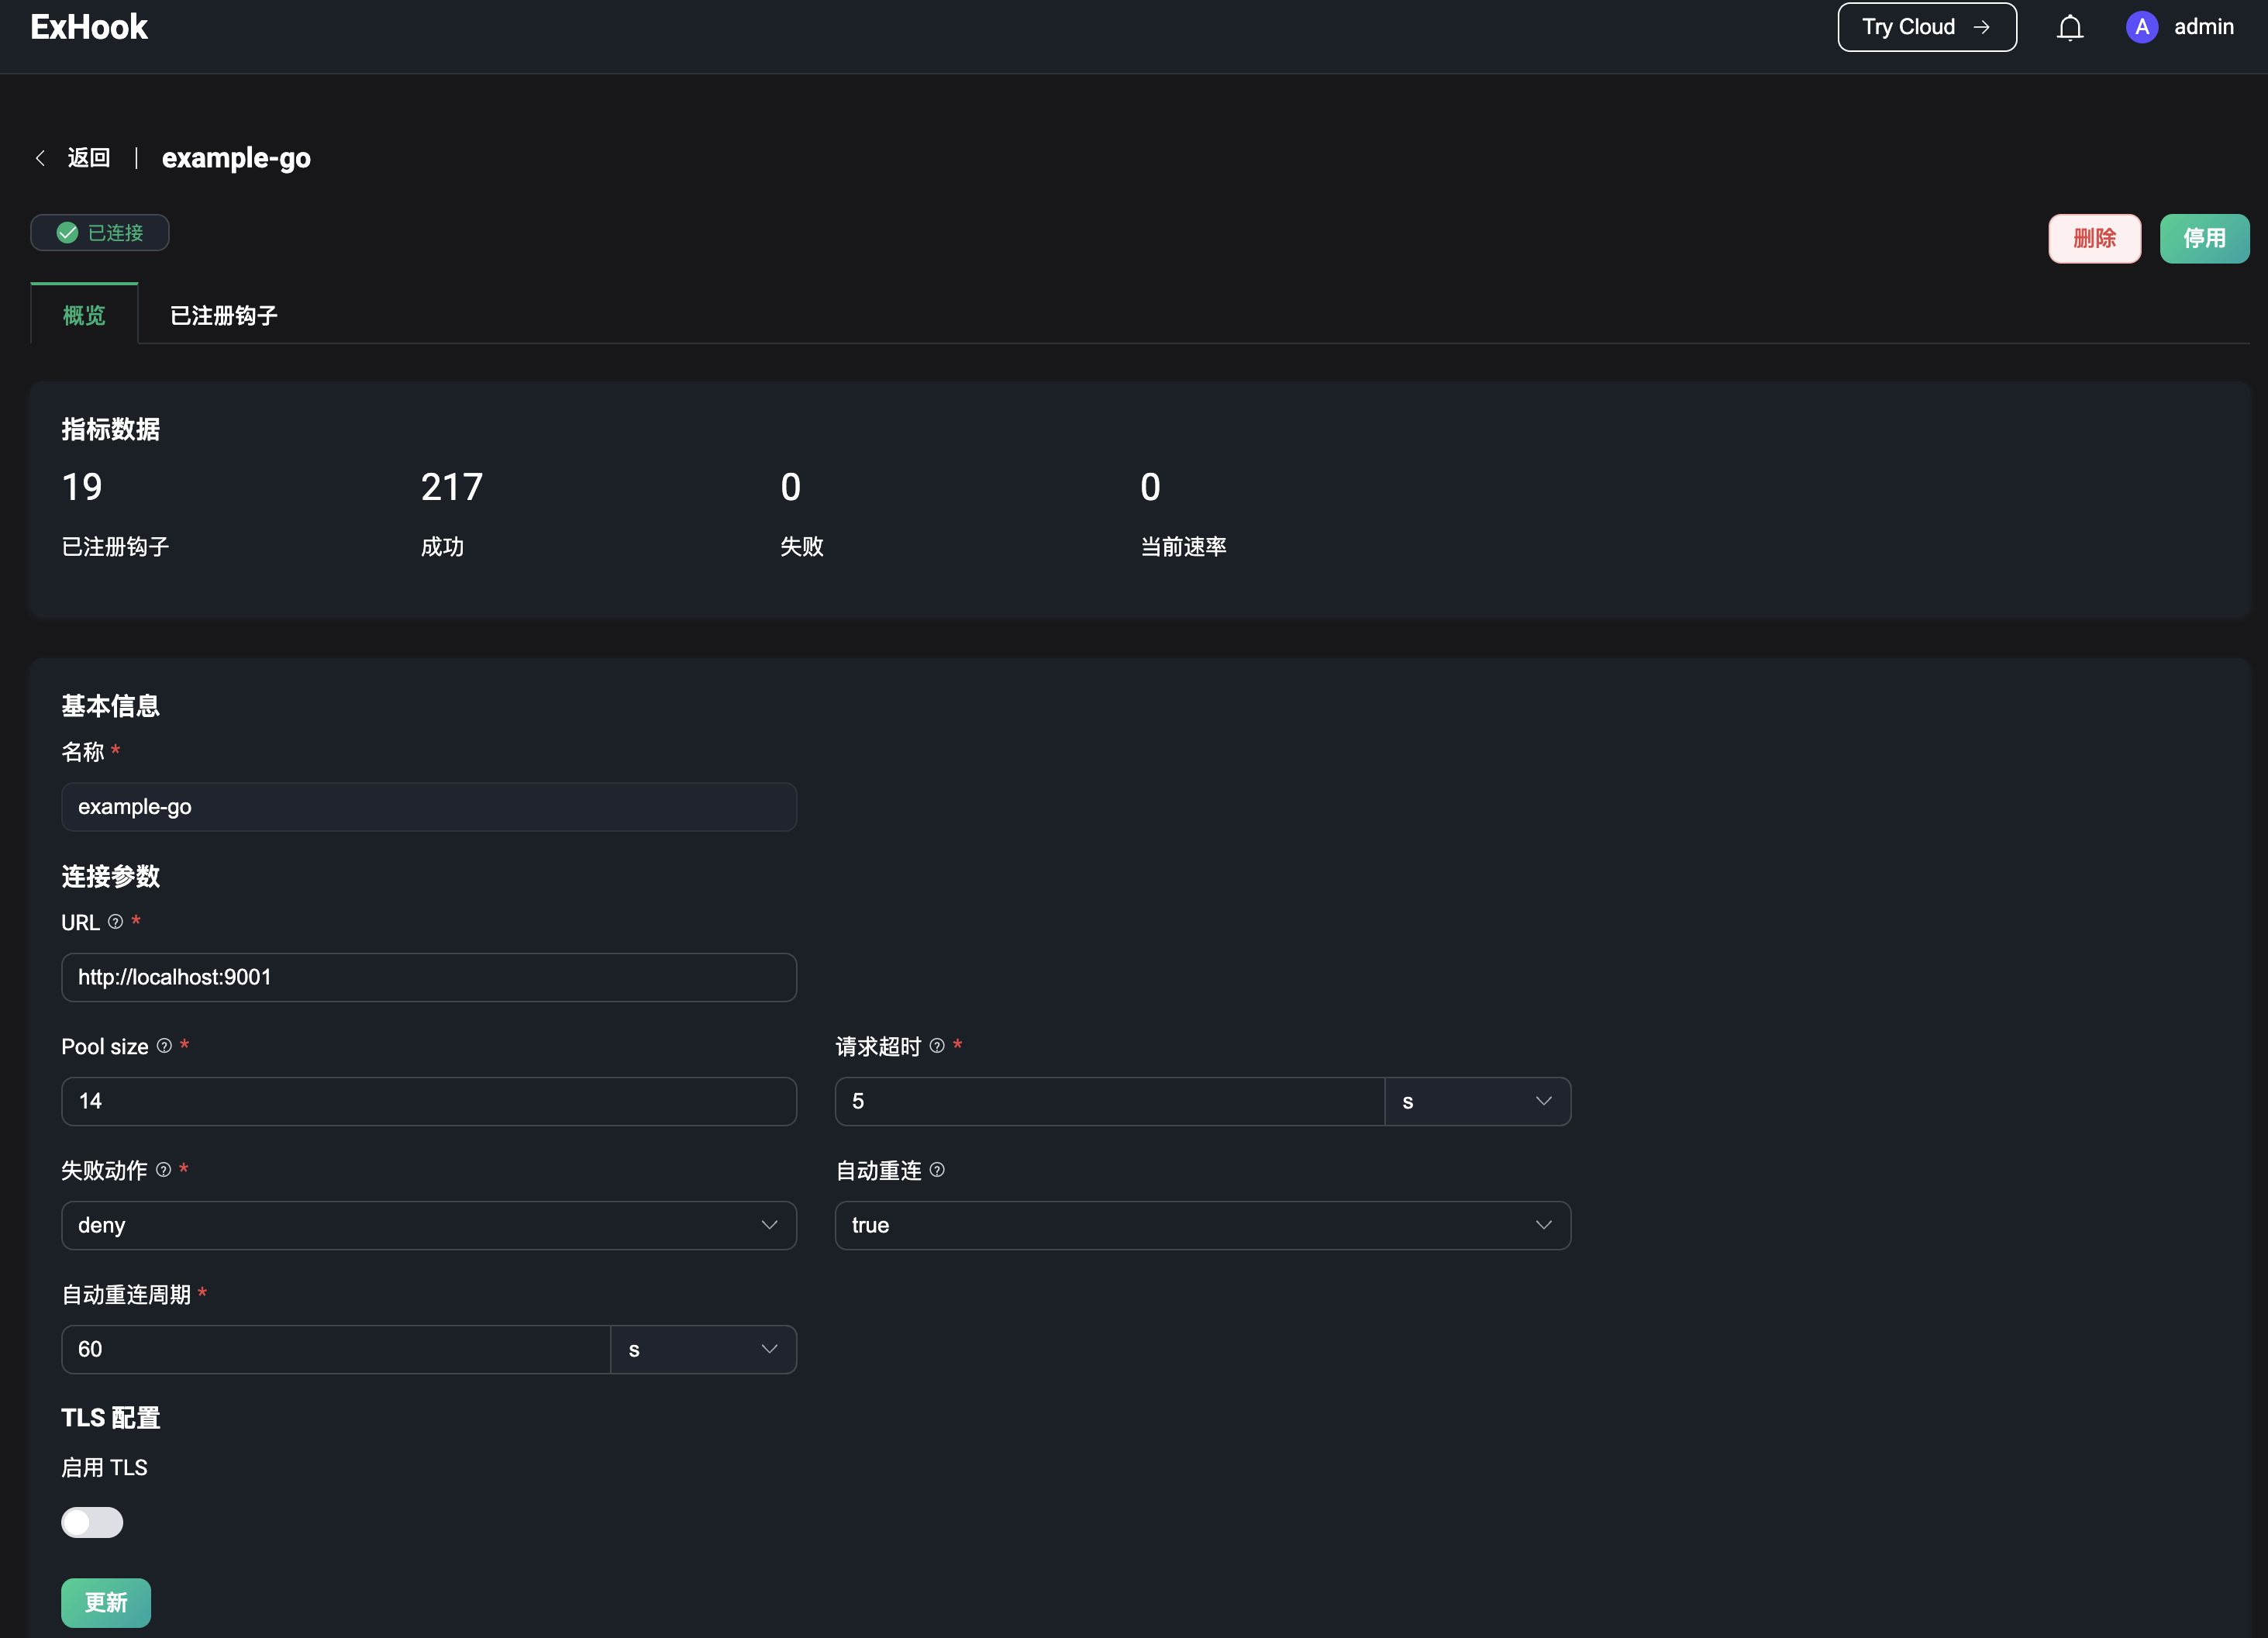The height and width of the screenshot is (1638, 2268).
Task: Click the back arrow chevron icon
Action: (x=40, y=158)
